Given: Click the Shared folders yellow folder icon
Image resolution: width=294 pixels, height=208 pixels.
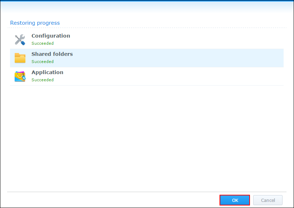Looking at the screenshot, I should (x=20, y=58).
